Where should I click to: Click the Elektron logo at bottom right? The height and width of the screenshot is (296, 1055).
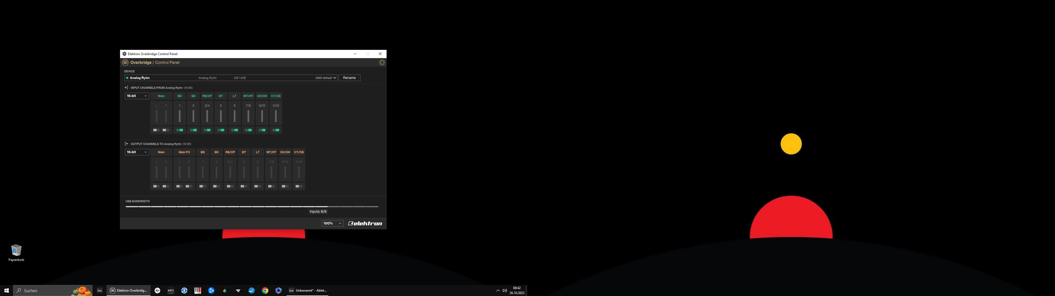coord(365,223)
